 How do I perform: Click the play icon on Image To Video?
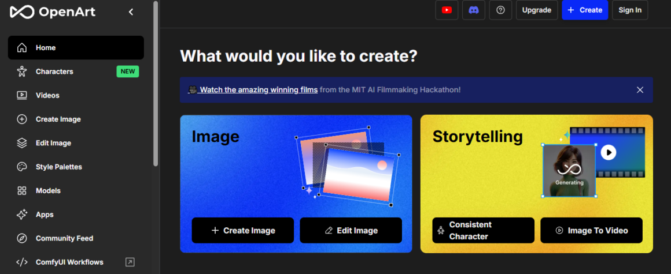click(559, 231)
